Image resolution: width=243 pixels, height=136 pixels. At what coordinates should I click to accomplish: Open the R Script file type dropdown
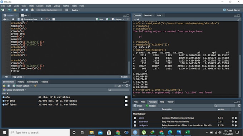(125, 77)
